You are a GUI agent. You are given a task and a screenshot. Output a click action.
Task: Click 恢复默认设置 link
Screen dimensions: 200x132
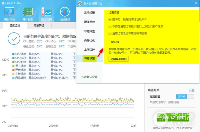[x=89, y=77]
